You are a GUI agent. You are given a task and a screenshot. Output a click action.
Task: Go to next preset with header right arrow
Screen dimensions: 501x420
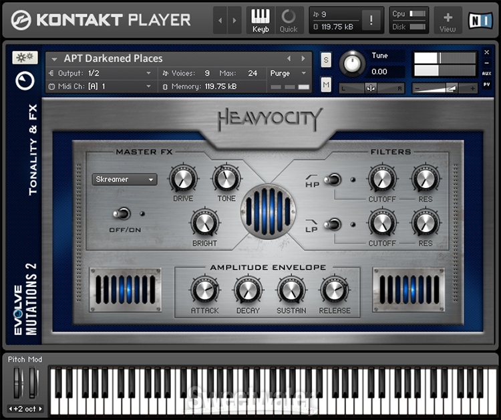234,20
